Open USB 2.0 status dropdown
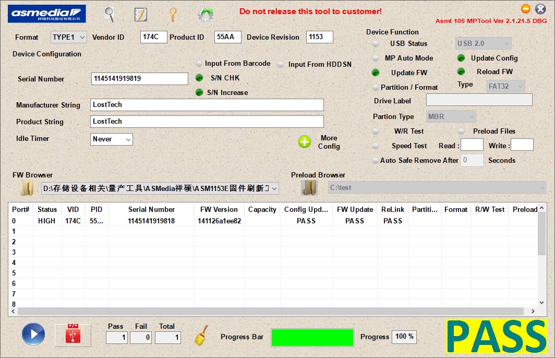Image resolution: width=555 pixels, height=358 pixels. [x=483, y=43]
